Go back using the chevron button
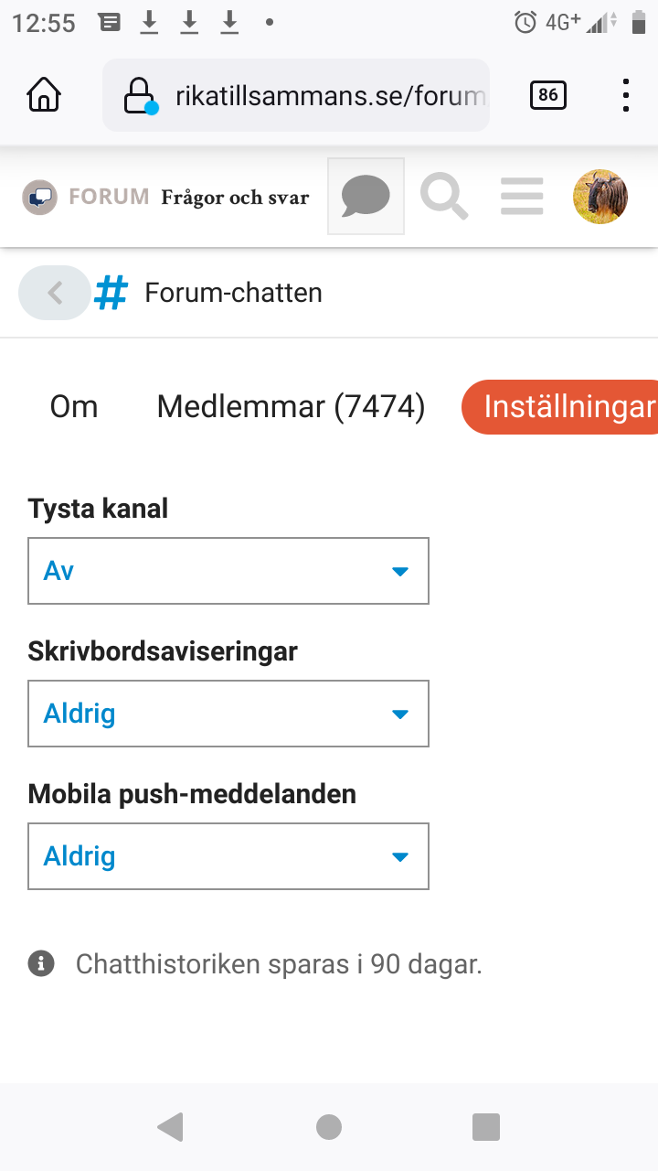Image resolution: width=658 pixels, height=1171 pixels. (55, 293)
